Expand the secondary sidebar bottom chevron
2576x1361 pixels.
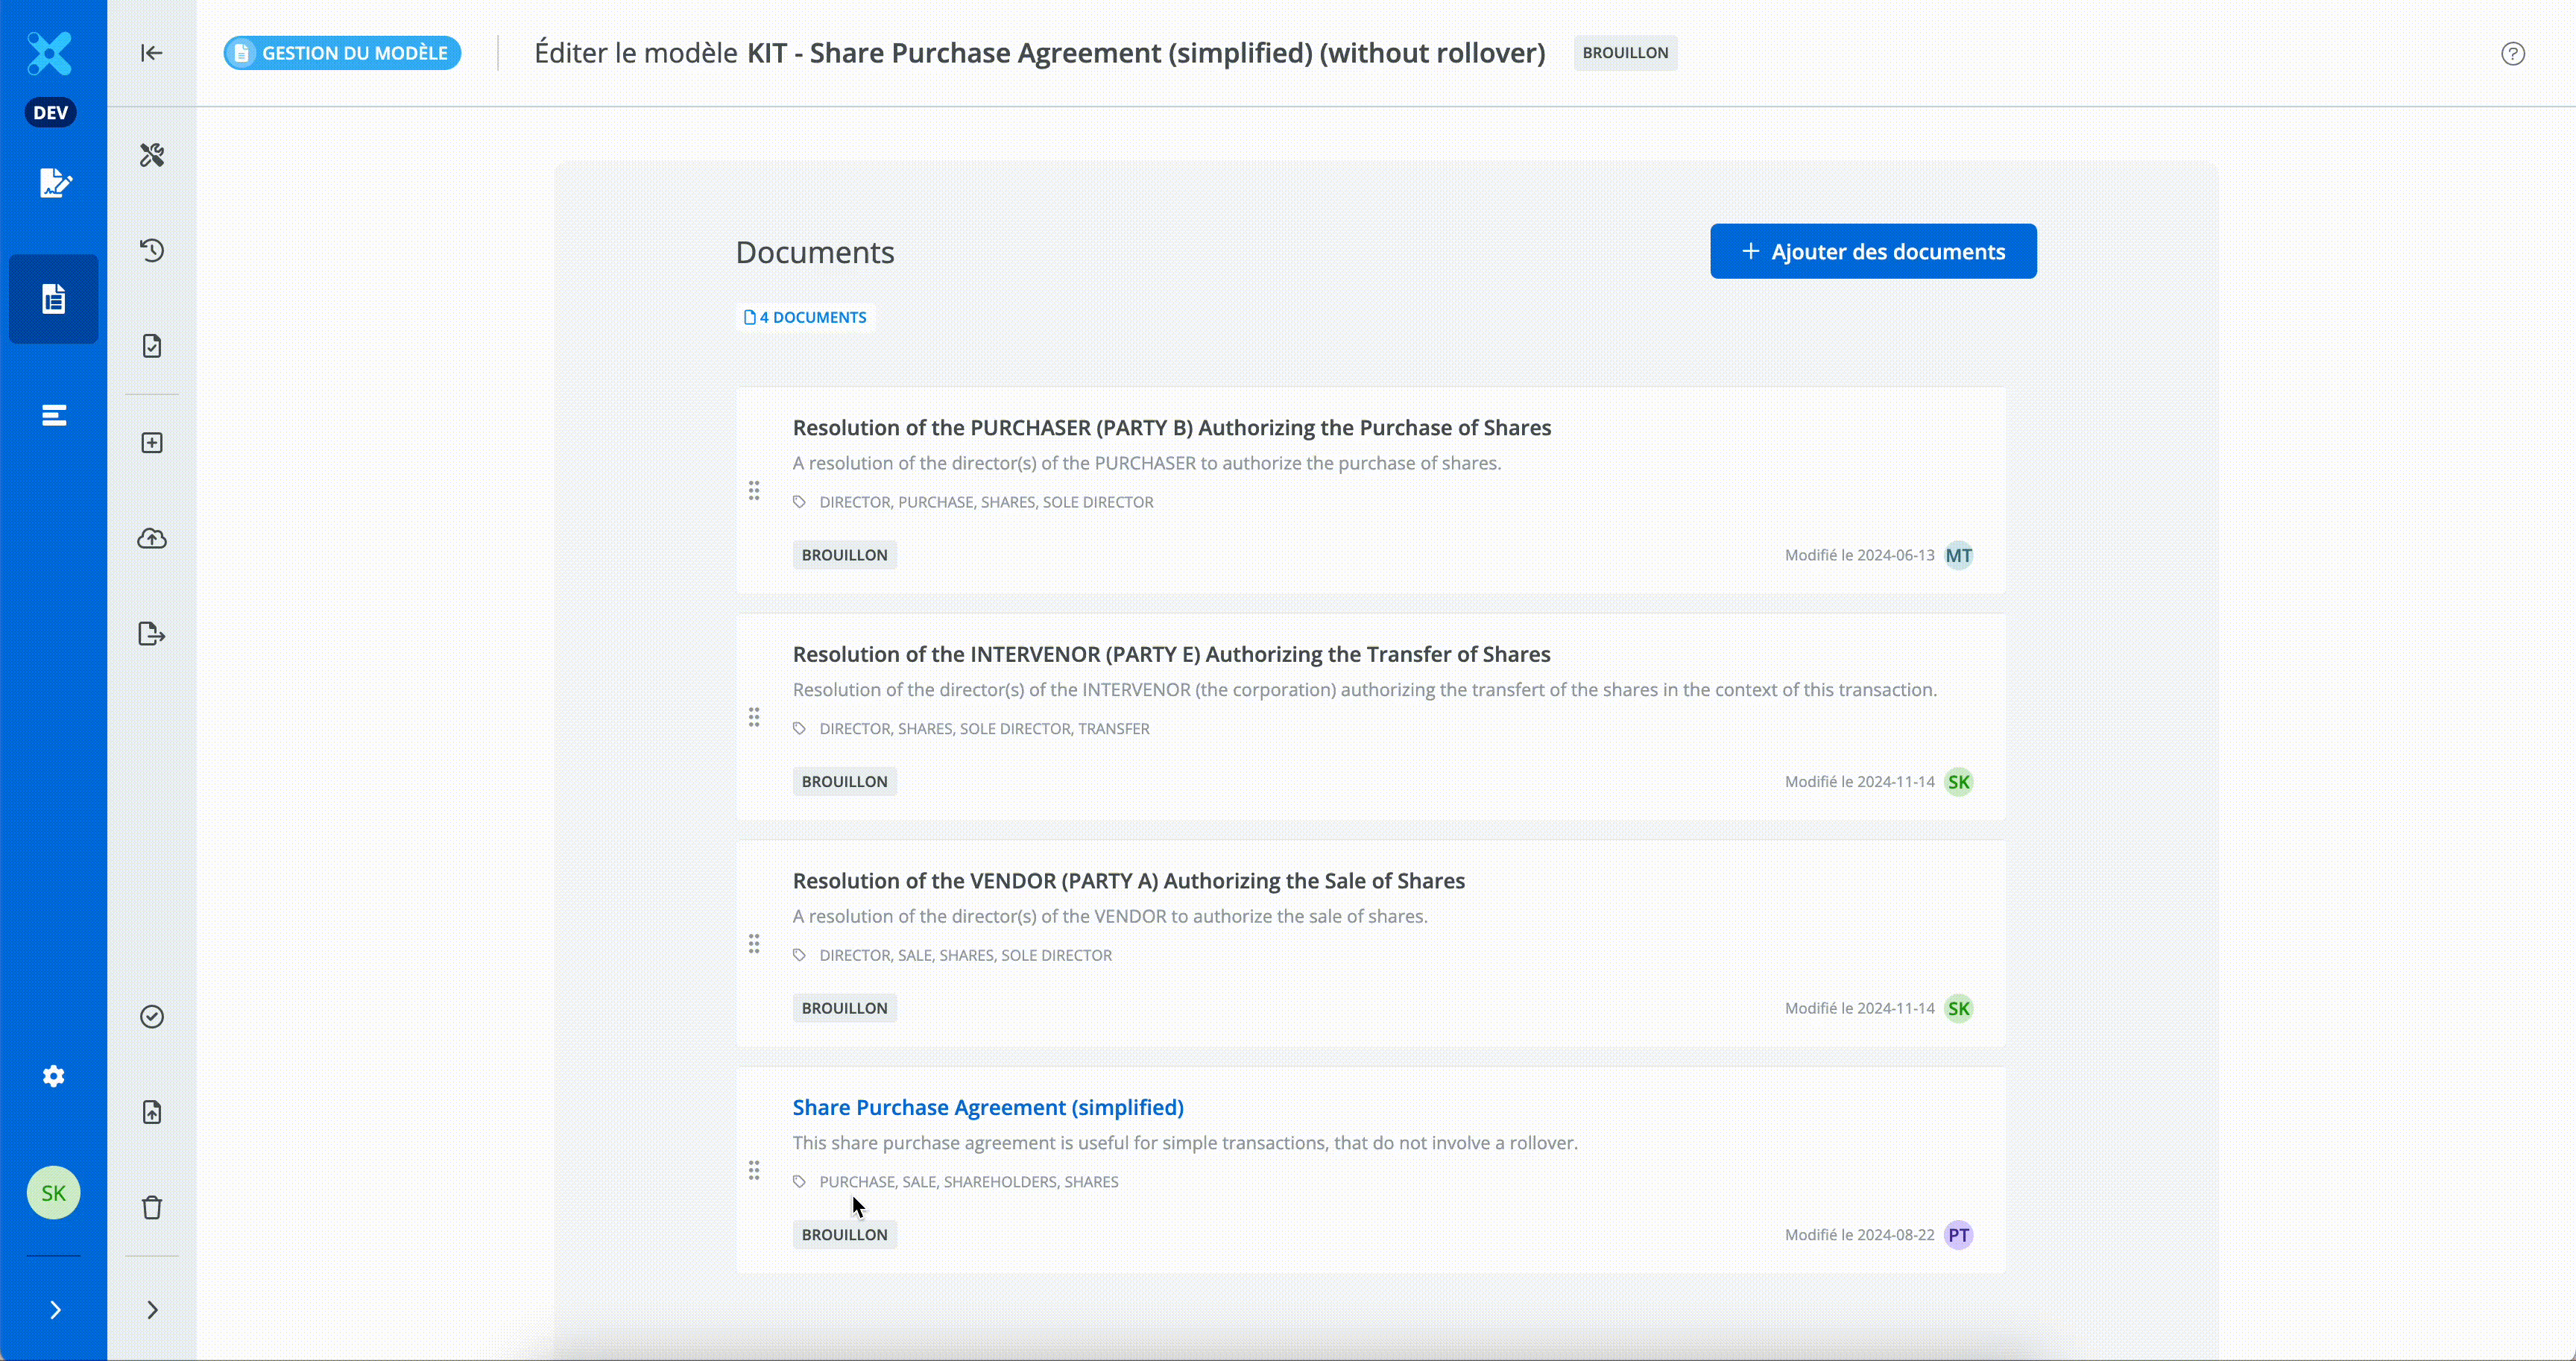click(x=152, y=1310)
